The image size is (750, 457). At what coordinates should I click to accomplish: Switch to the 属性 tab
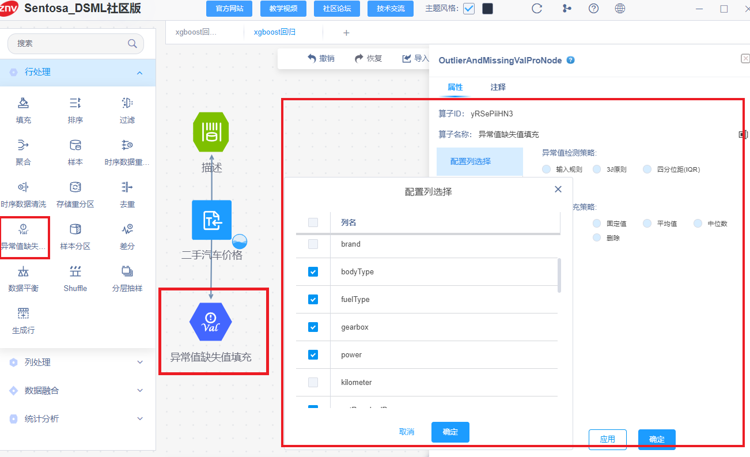point(455,87)
